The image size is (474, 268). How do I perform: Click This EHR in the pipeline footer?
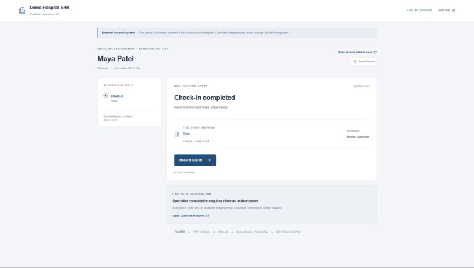[x=179, y=232]
